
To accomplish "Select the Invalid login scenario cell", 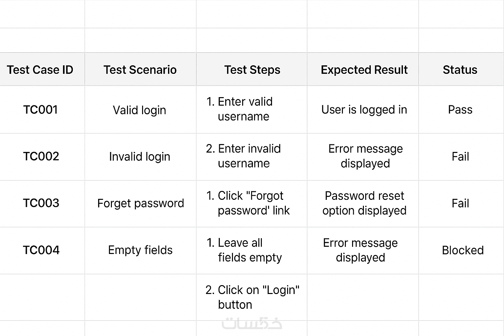I will tap(139, 157).
